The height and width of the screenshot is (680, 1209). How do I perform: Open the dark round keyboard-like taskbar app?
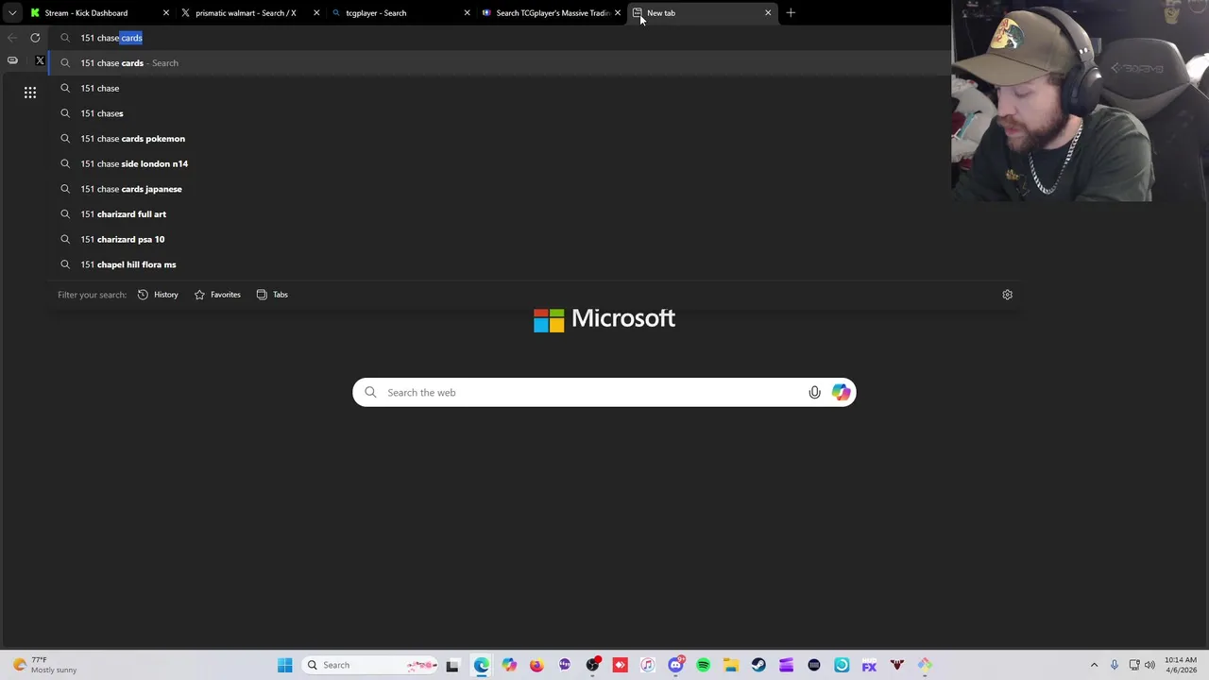pyautogui.click(x=814, y=665)
